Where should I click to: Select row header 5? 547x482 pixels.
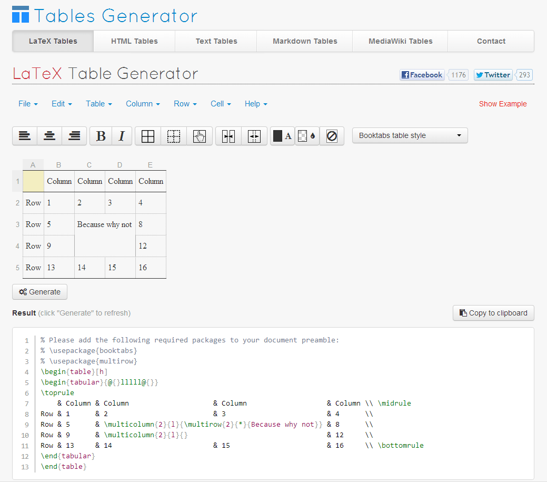pyautogui.click(x=17, y=268)
